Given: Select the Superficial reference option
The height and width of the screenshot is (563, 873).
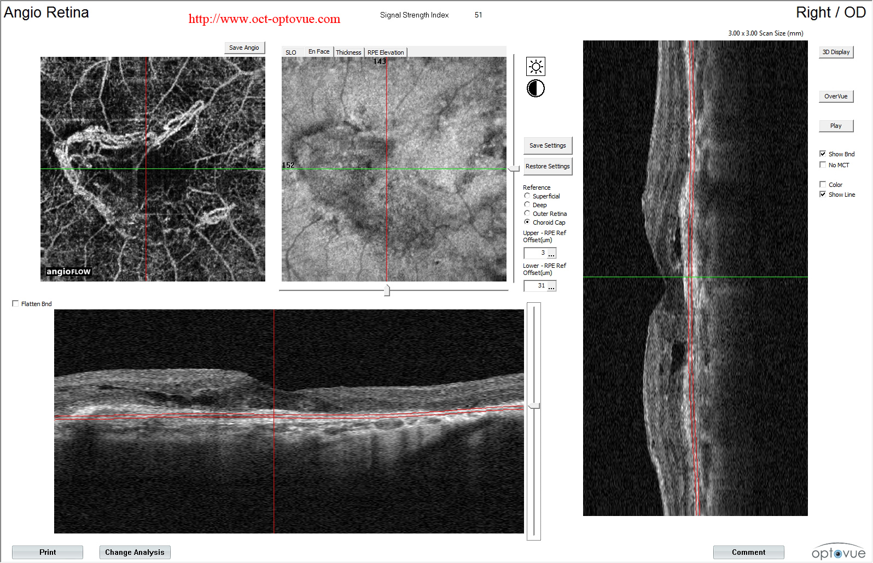Looking at the screenshot, I should click(527, 196).
